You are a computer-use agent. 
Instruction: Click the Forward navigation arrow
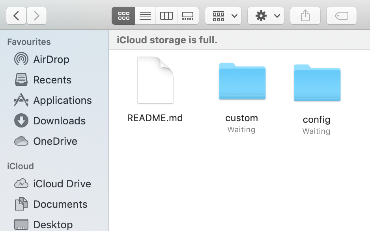[37, 16]
